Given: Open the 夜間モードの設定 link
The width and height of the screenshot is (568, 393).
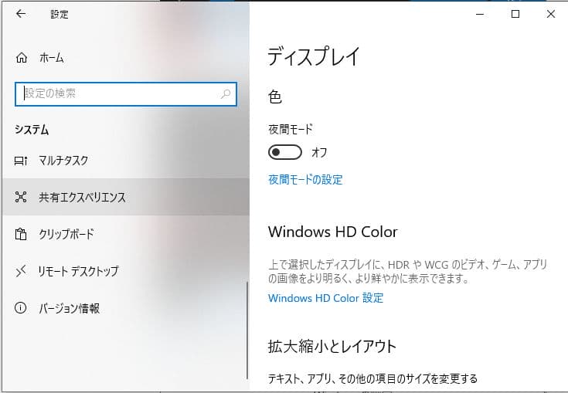Looking at the screenshot, I should [305, 179].
